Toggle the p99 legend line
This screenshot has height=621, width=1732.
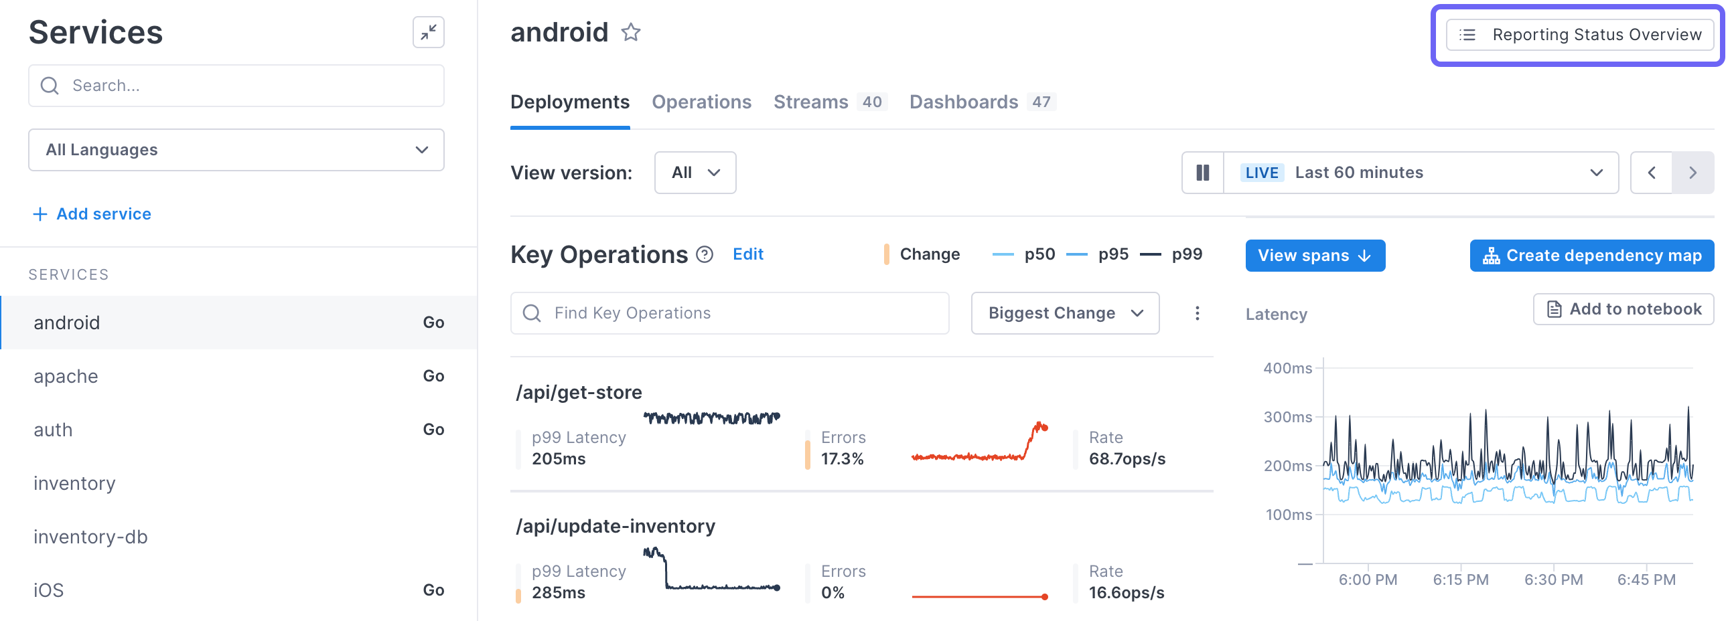(1186, 254)
